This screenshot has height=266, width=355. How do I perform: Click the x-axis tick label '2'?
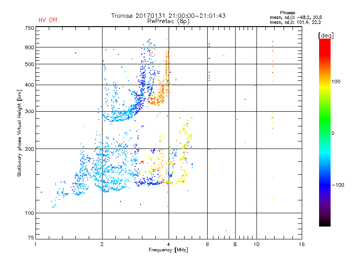102,244
